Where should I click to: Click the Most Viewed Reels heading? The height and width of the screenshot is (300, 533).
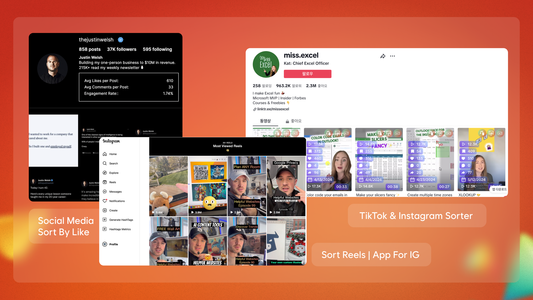(228, 146)
